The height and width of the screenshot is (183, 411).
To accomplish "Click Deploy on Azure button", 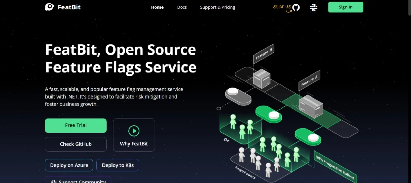I will point(69,165).
